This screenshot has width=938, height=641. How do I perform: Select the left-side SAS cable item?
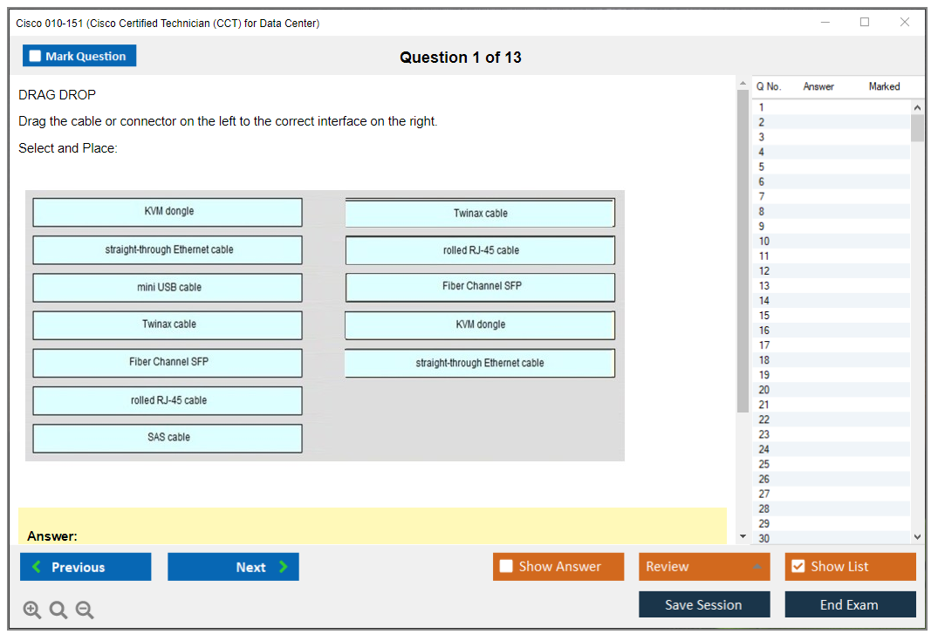168,438
